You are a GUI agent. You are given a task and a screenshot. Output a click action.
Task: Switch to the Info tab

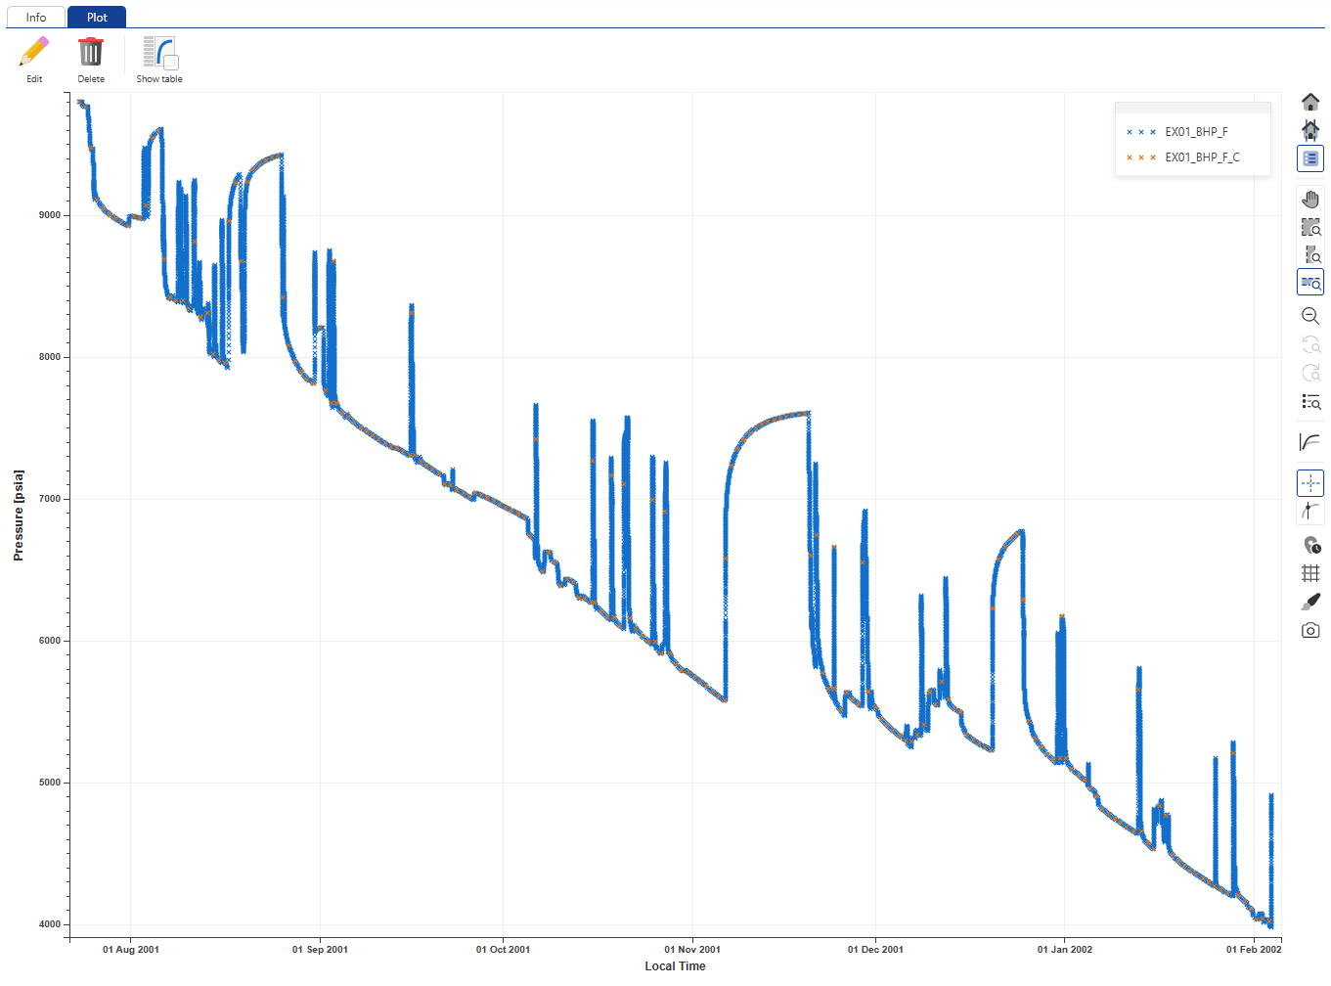(x=36, y=18)
